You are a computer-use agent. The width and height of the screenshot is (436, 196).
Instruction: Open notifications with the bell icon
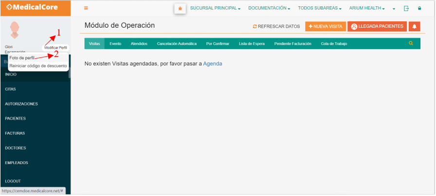[414, 26]
